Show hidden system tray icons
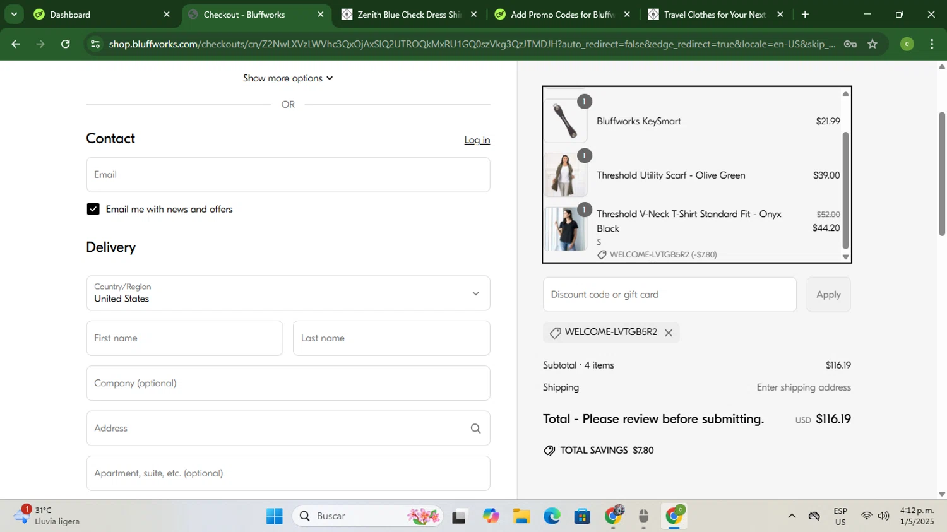The width and height of the screenshot is (947, 532). pos(792,516)
